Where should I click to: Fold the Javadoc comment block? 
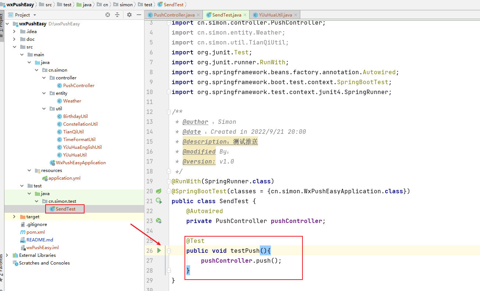pos(169,111)
